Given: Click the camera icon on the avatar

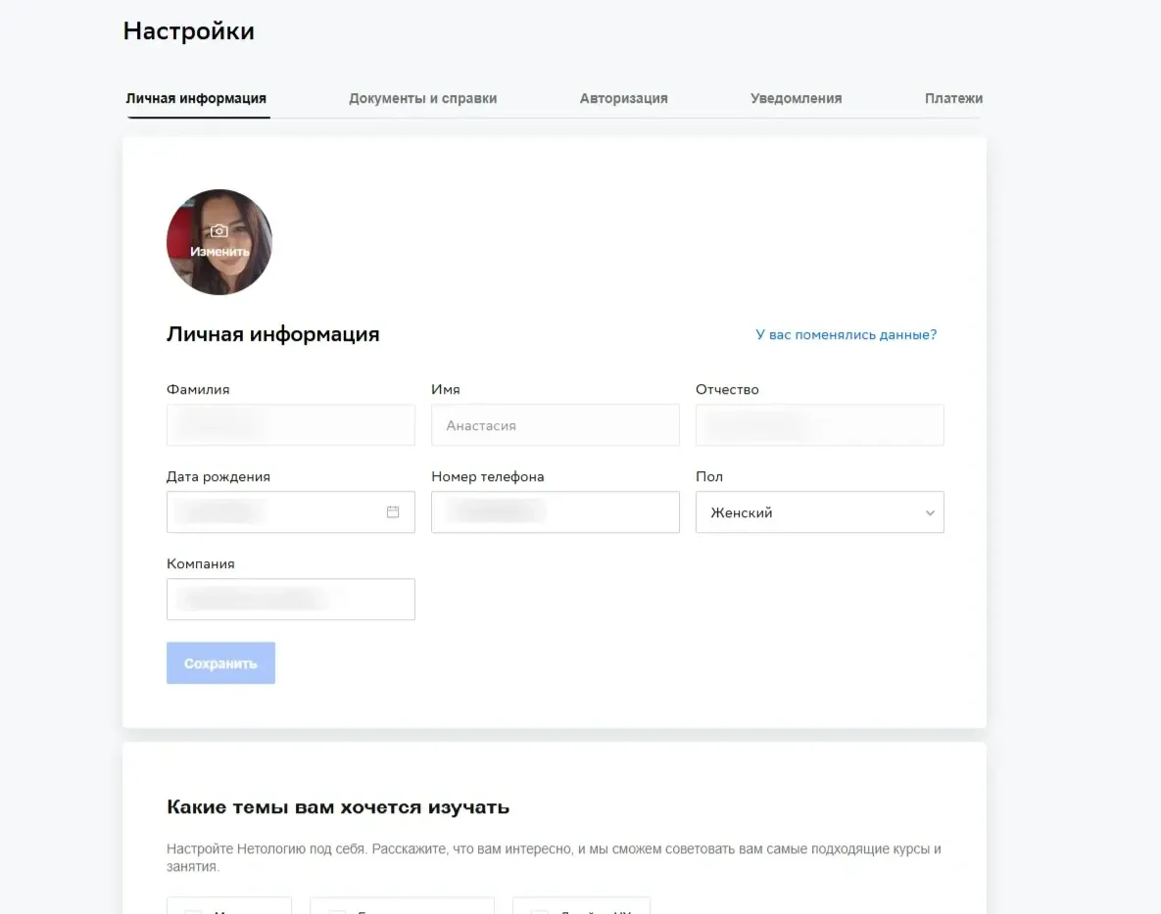Looking at the screenshot, I should 219,231.
